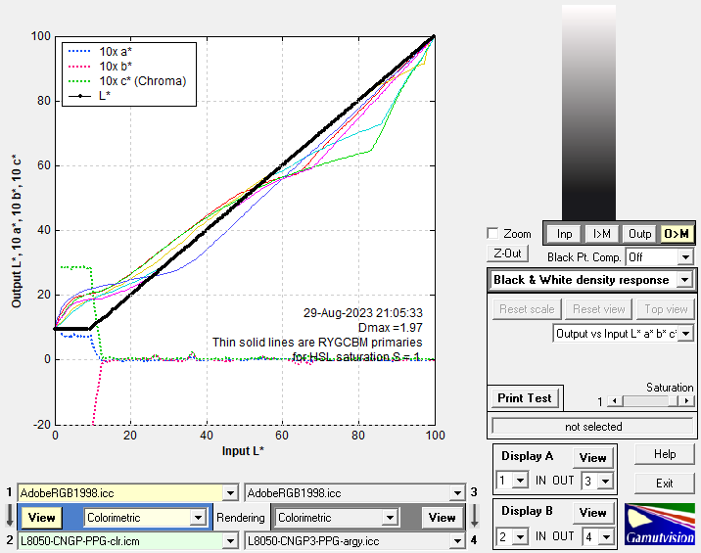The image size is (701, 553).
Task: Click the right down-arrow beside profile 3
Action: click(x=474, y=516)
